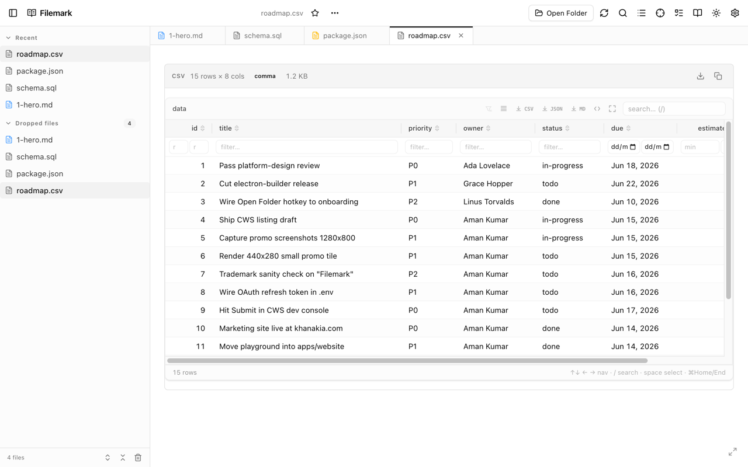Open the outline list icon in the top bar
Screen dimensions: 748x467
click(x=642, y=13)
